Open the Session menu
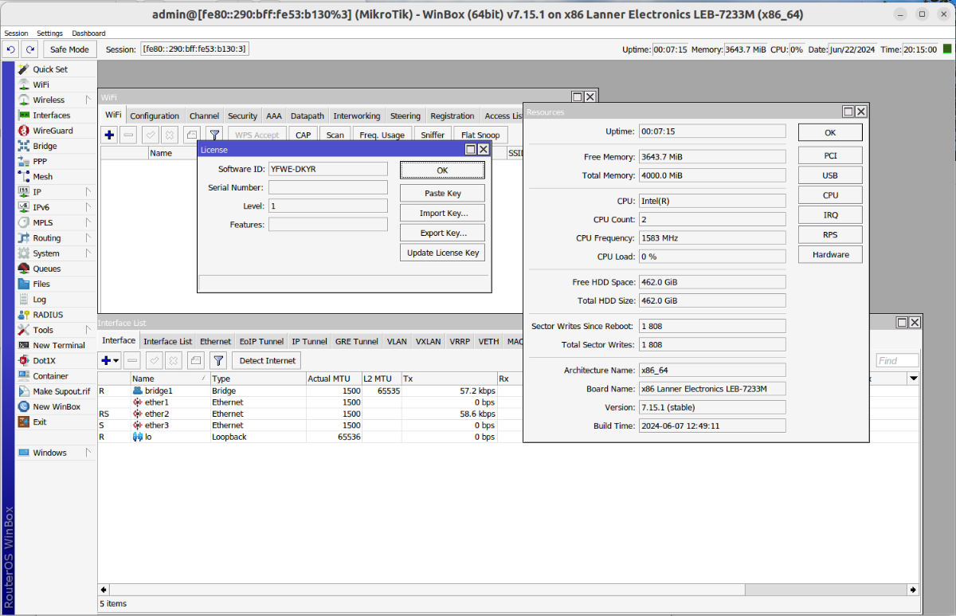The image size is (956, 616). (16, 33)
